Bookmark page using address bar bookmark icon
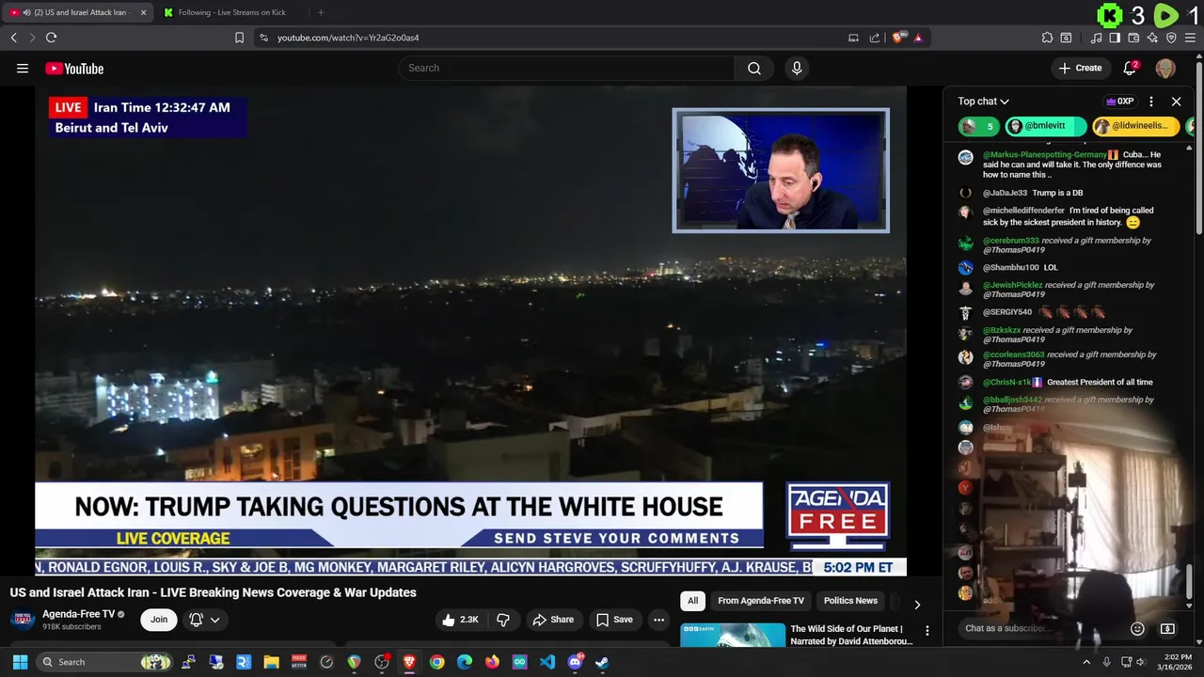 (x=239, y=38)
